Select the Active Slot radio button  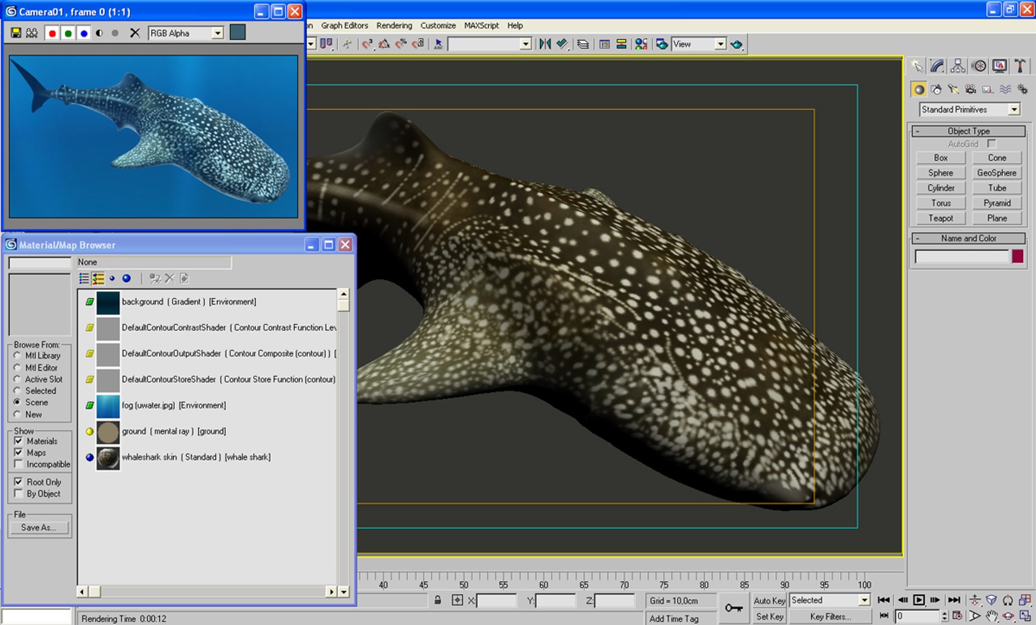tap(17, 379)
